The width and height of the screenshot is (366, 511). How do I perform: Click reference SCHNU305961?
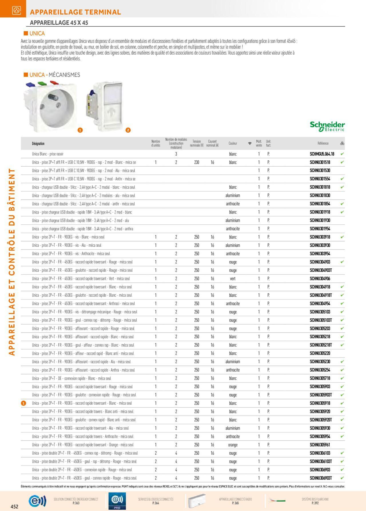tap(320, 445)
